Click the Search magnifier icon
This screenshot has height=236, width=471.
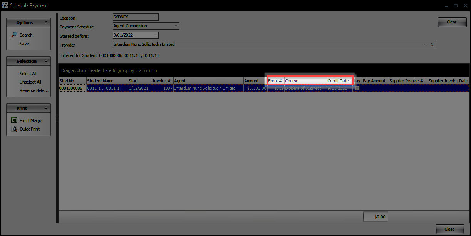coord(14,35)
